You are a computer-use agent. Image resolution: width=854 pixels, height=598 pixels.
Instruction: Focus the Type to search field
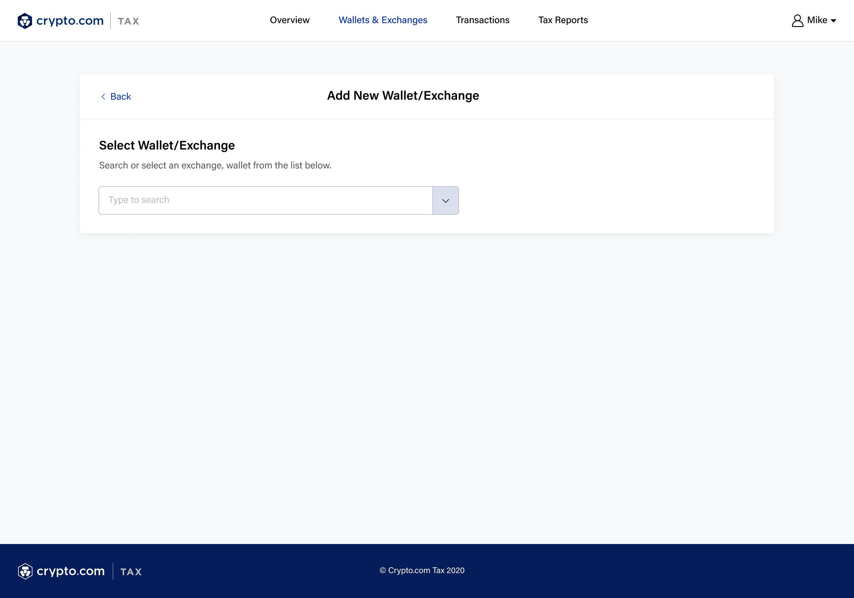coord(265,200)
